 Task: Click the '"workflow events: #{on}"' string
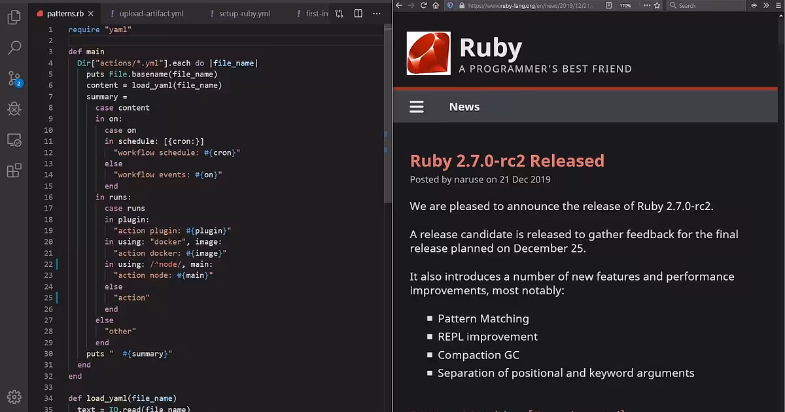tap(168, 175)
